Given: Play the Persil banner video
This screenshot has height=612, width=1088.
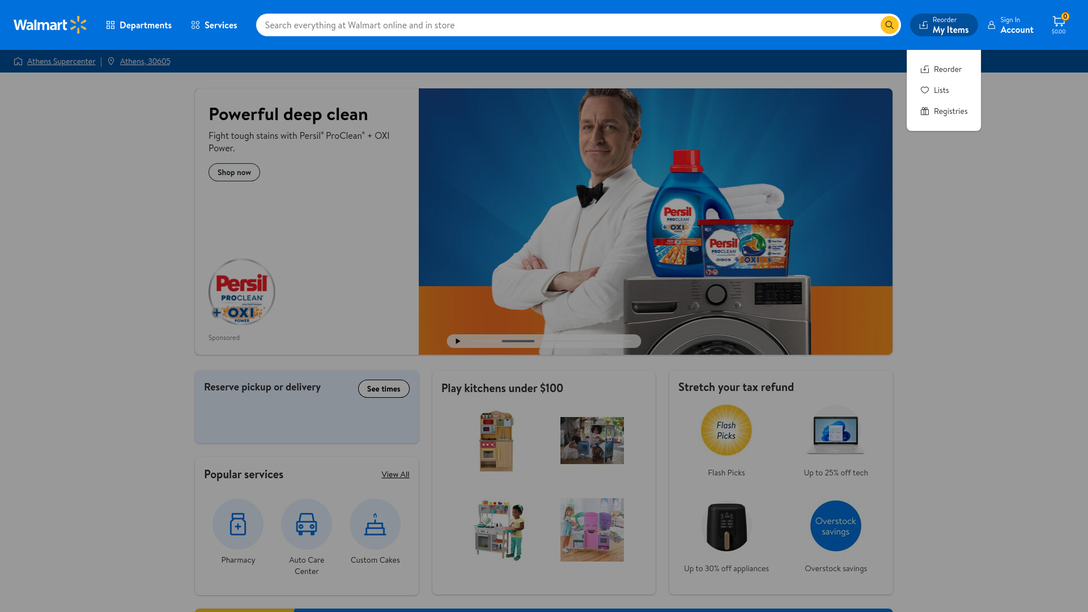Looking at the screenshot, I should pos(458,341).
